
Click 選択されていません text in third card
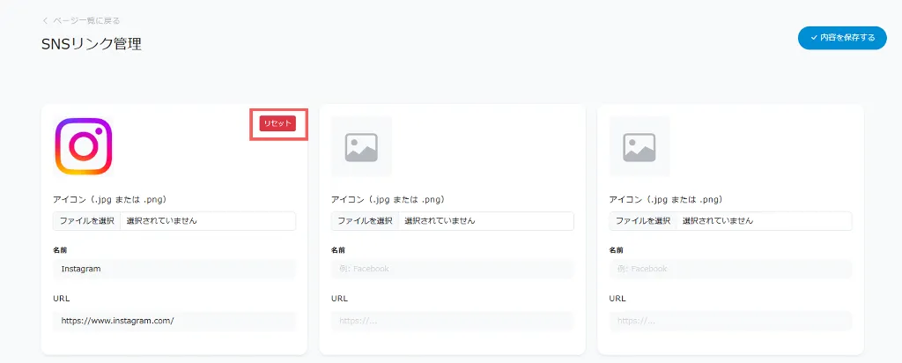click(x=718, y=220)
